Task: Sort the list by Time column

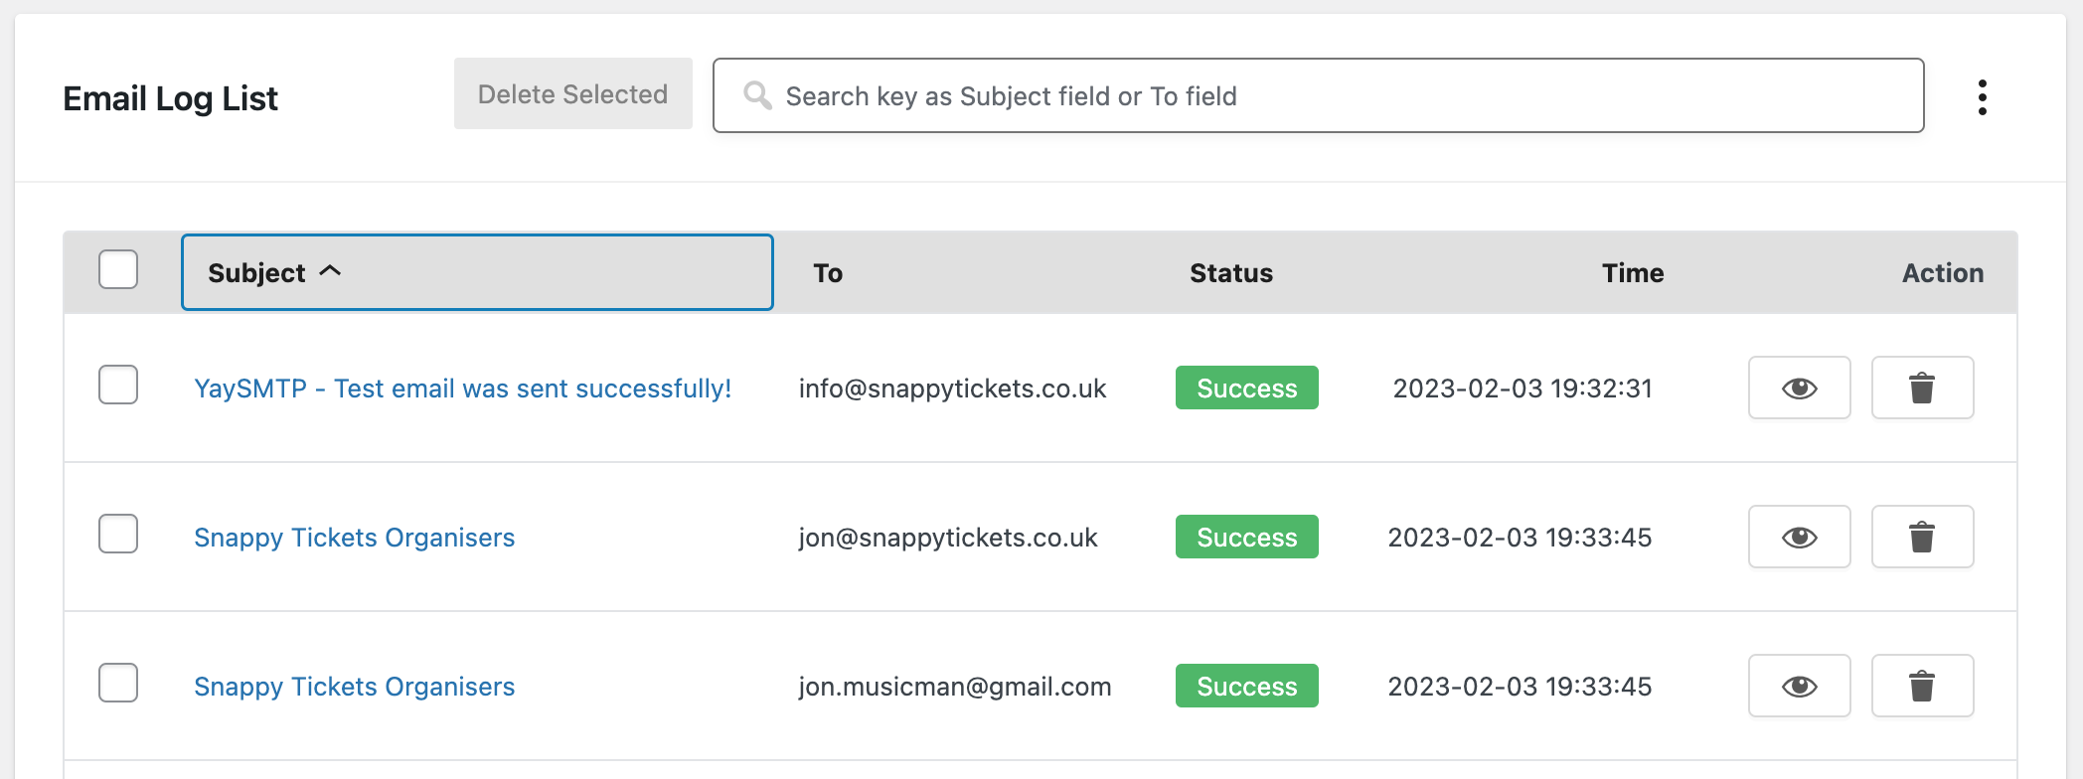Action: [1632, 273]
